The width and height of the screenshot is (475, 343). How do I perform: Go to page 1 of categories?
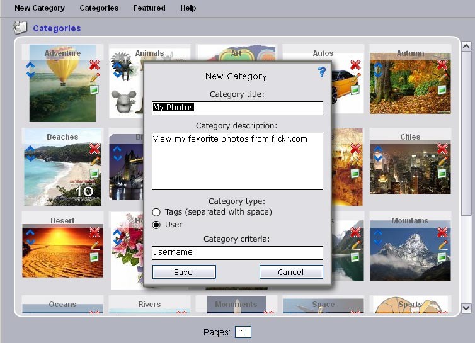(243, 332)
